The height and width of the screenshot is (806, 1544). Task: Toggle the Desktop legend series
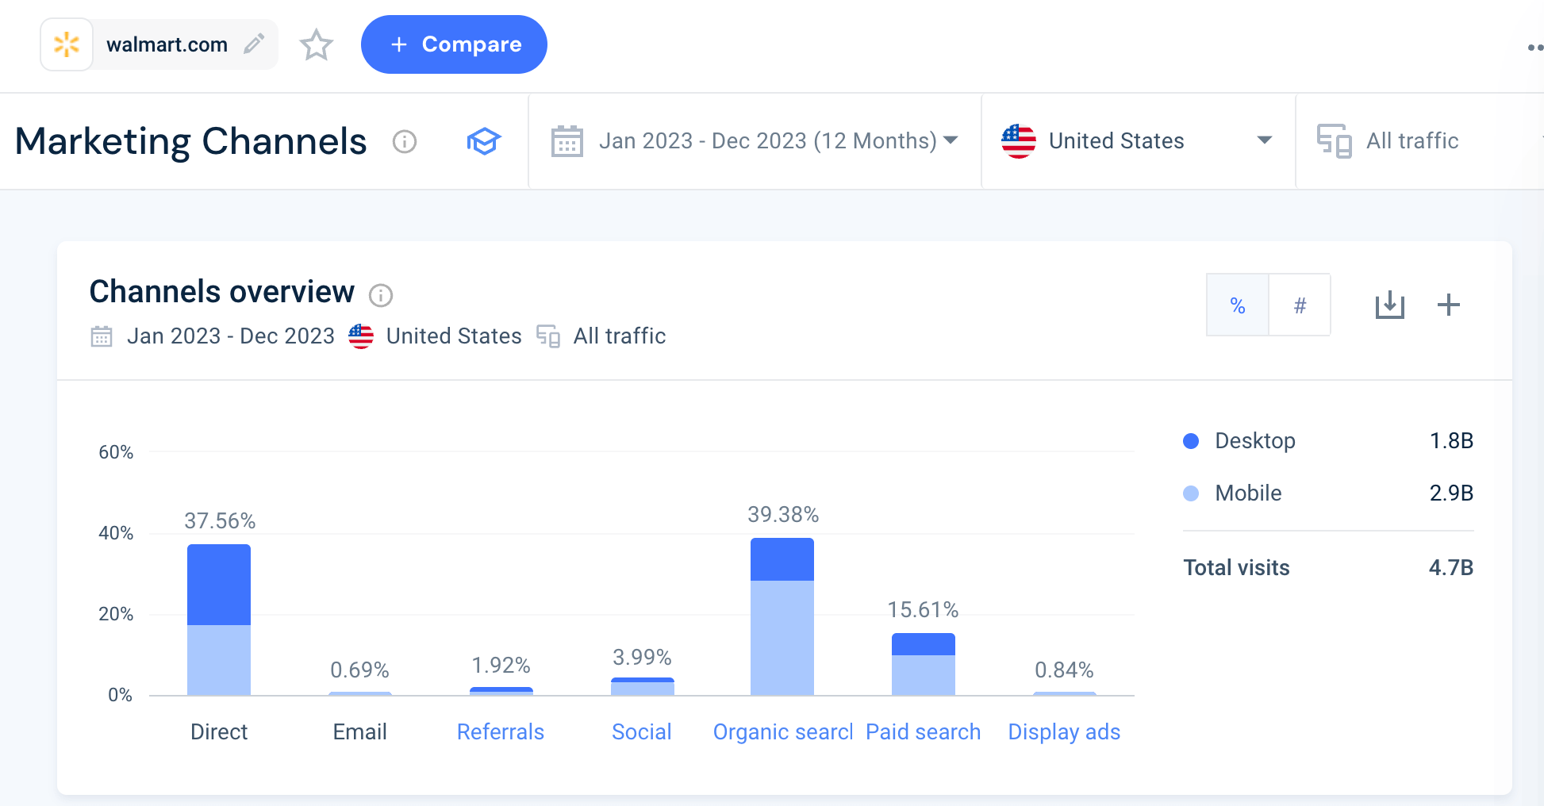(x=1239, y=441)
